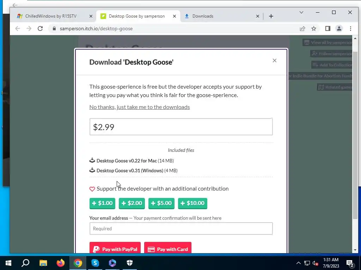Add $5.00 contribution

[161, 203]
